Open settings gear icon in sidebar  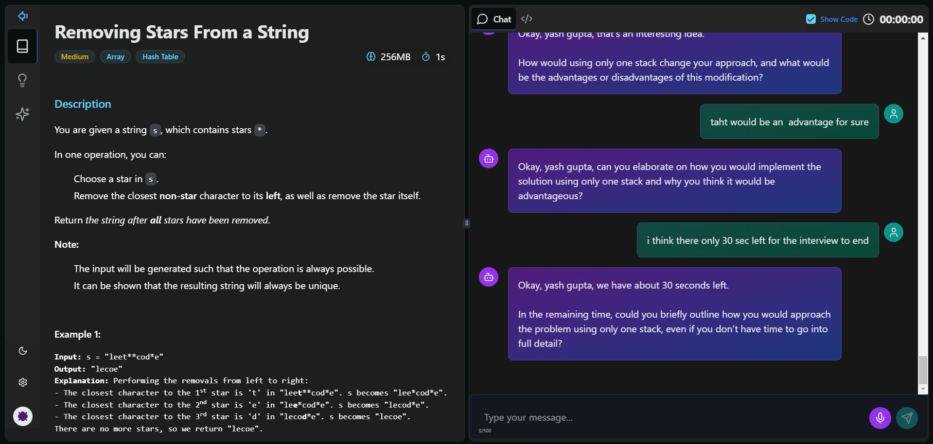point(23,382)
